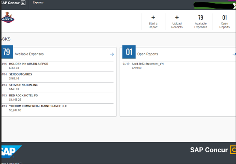Click the Upload Receipts label
236x164 pixels.
[x=177, y=25]
